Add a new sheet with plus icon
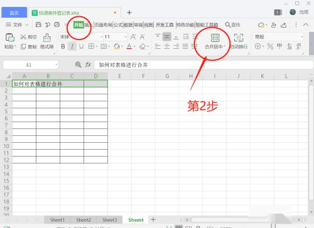Viewport: 314px width, 228px height. pos(153,219)
